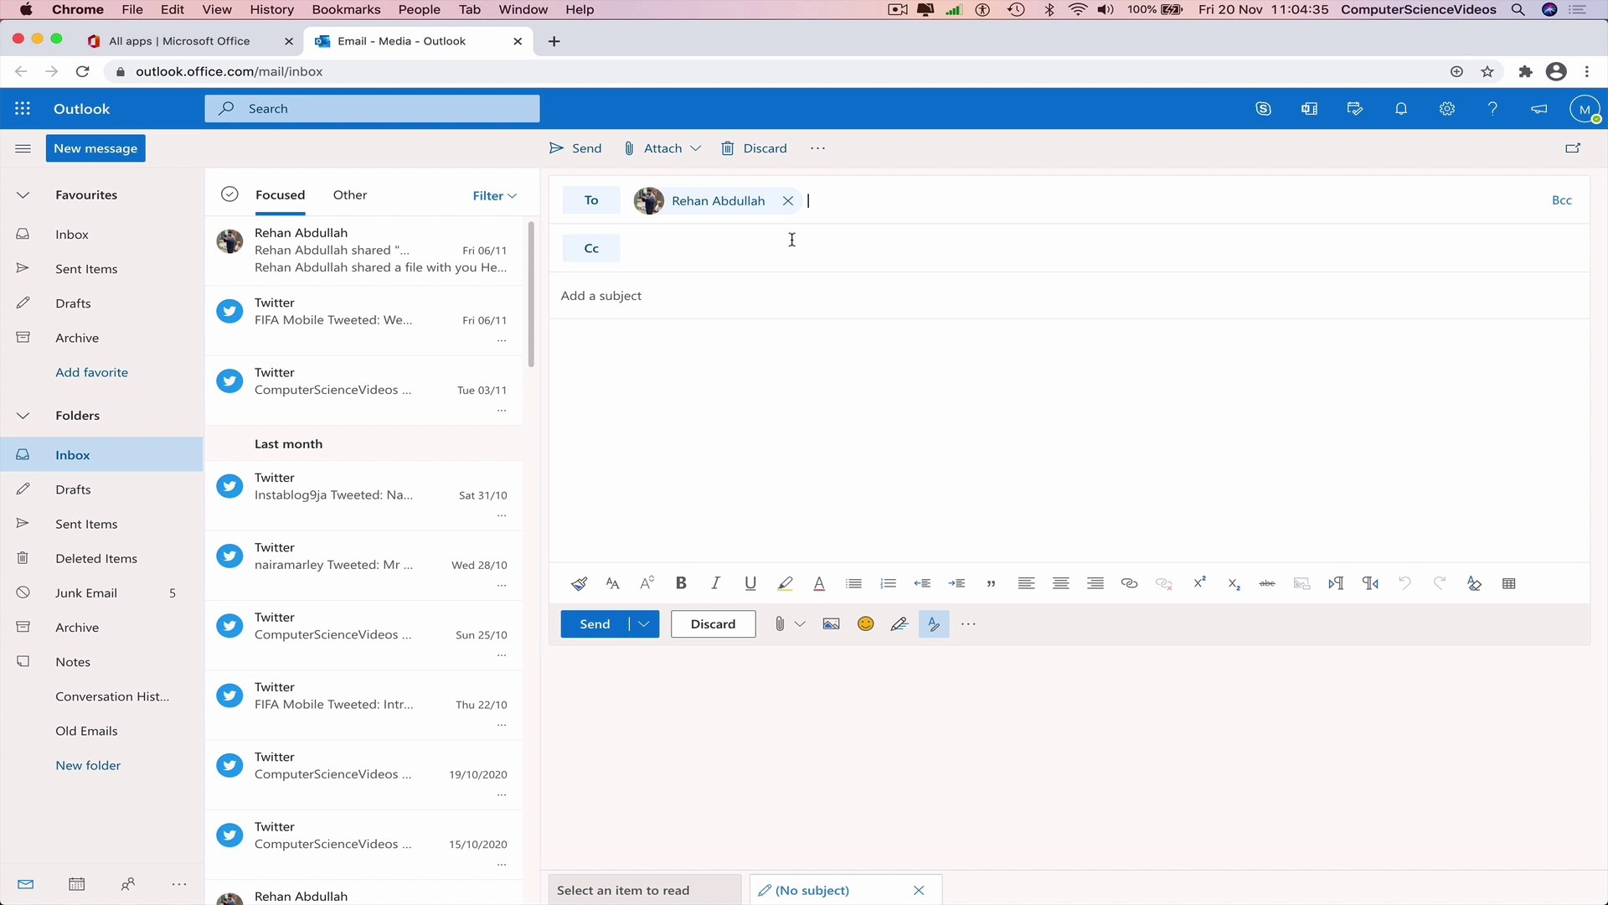Image resolution: width=1608 pixels, height=905 pixels.
Task: Switch to the Other inbox tab
Action: click(x=350, y=194)
